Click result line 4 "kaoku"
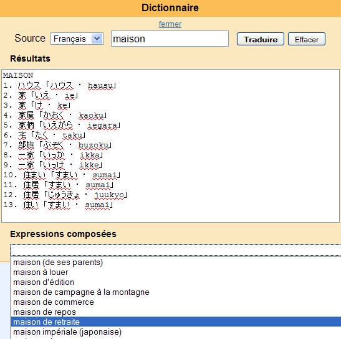This screenshot has height=339, width=341. click(55, 115)
